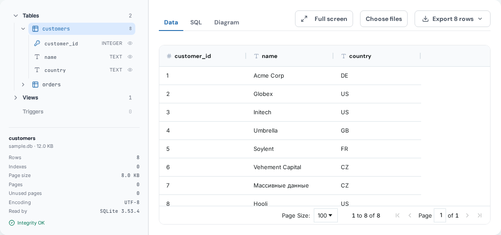The height and width of the screenshot is (235, 501).
Task: Click the 1 to 8 of 8 row count text
Action: coord(366,215)
